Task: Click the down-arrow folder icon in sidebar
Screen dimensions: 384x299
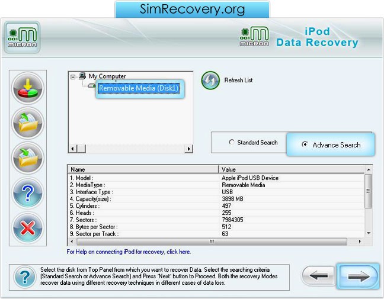Action: (x=28, y=158)
